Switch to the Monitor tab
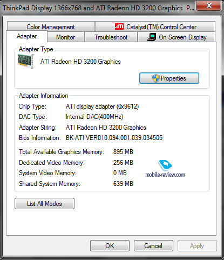 tap(66, 37)
